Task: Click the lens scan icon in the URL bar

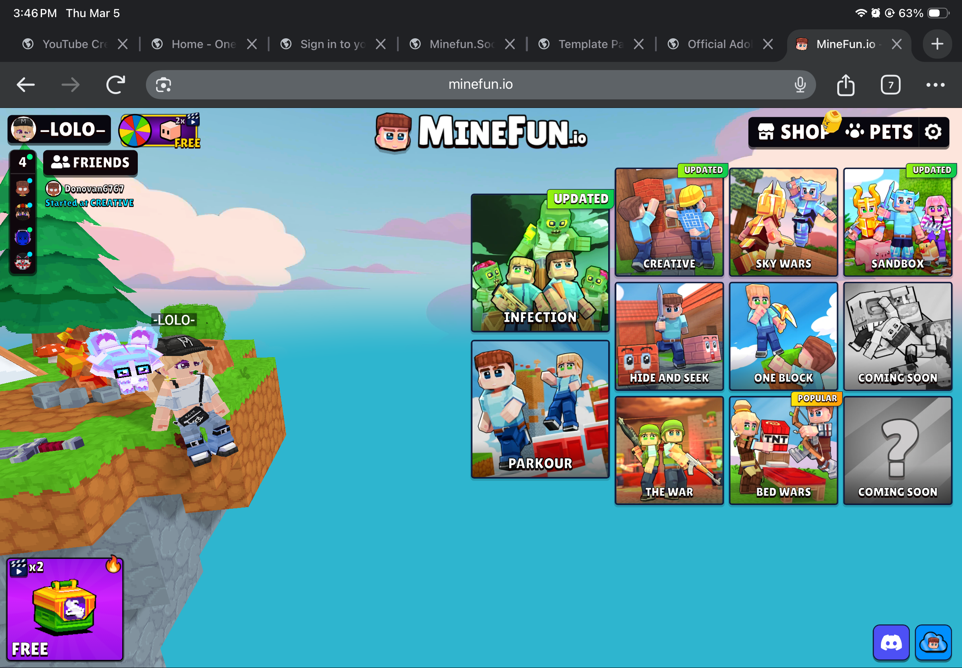Action: pyautogui.click(x=163, y=85)
